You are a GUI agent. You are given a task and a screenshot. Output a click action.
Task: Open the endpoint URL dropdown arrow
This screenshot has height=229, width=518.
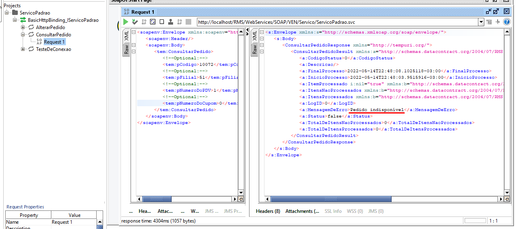pos(481,22)
